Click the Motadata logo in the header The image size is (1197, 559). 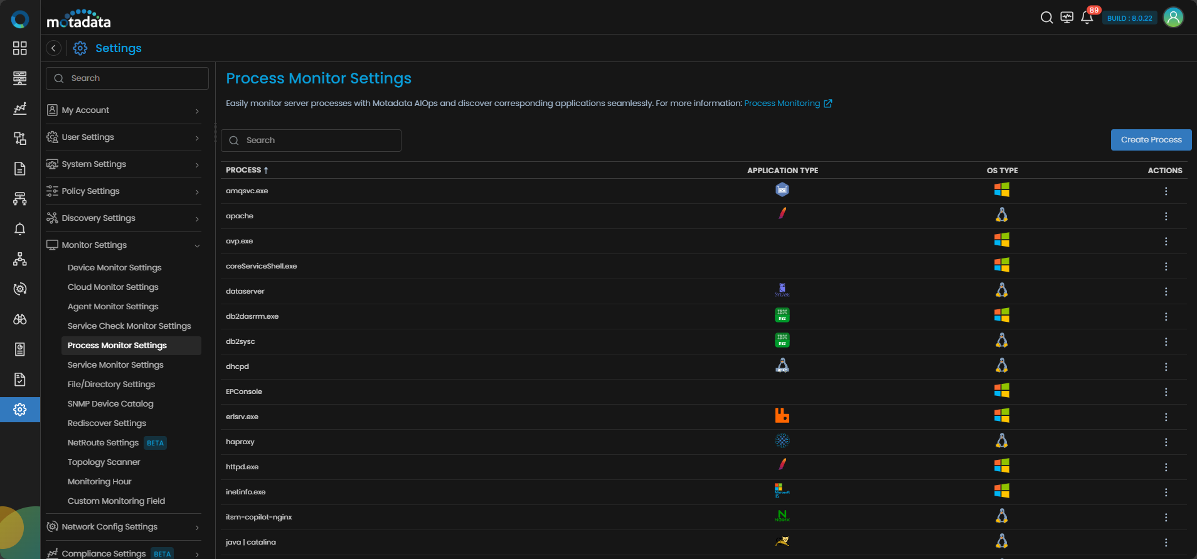click(78, 19)
